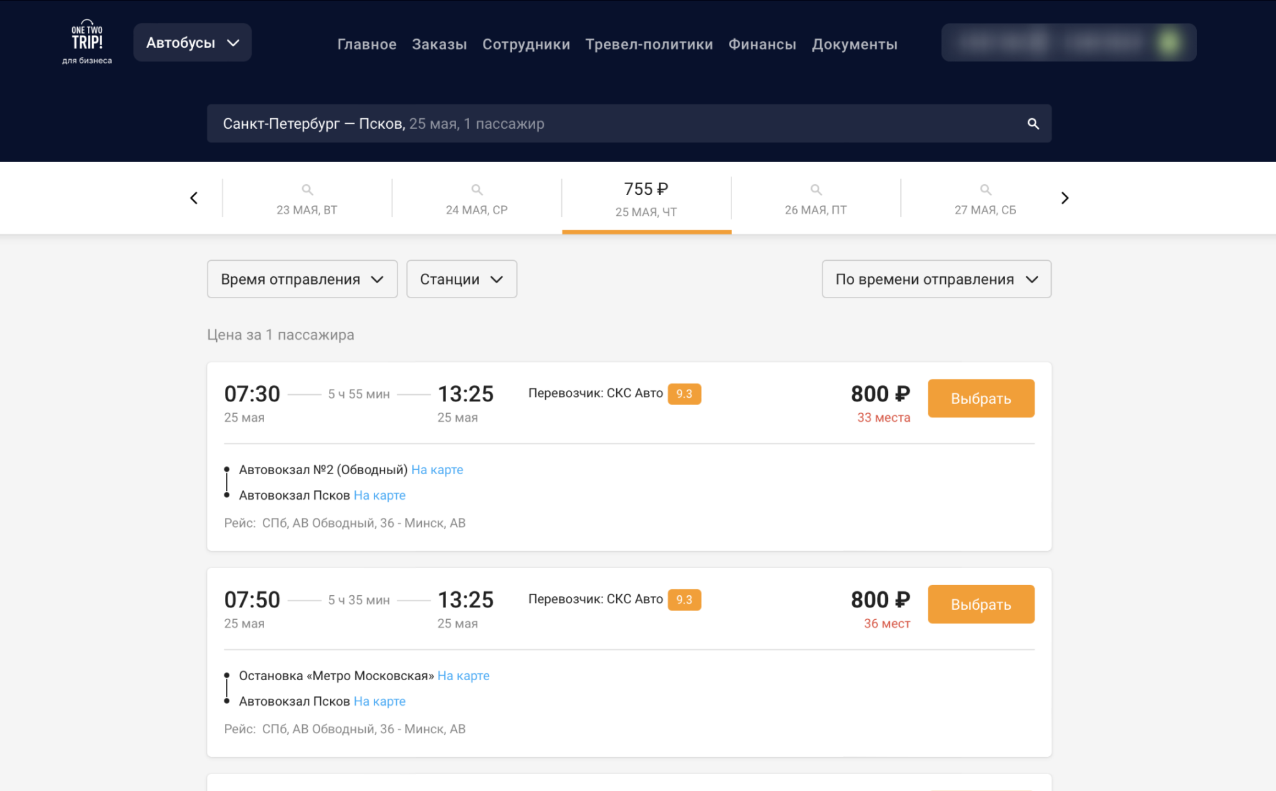Open the Автобусы transport dropdown
This screenshot has height=791, width=1276.
point(192,43)
